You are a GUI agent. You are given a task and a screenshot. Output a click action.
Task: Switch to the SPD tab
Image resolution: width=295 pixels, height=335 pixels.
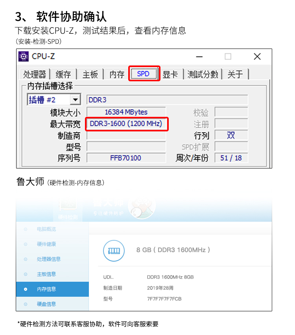coord(144,74)
